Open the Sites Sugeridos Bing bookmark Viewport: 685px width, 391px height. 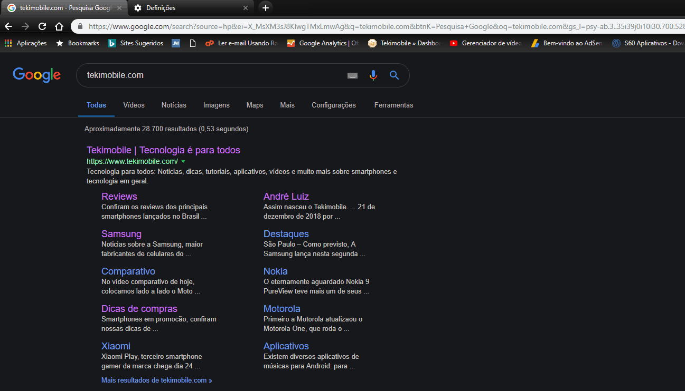pos(136,43)
